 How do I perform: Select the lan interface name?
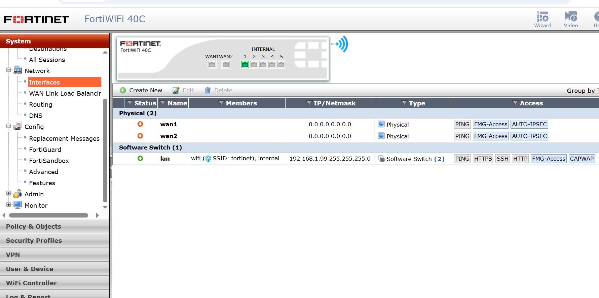(165, 159)
